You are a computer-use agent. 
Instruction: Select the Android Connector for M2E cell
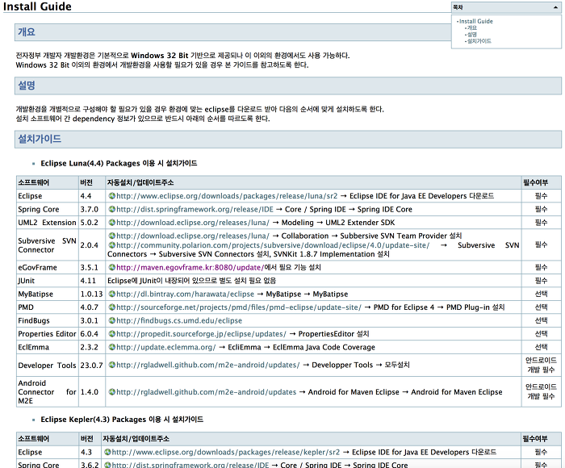click(x=48, y=392)
